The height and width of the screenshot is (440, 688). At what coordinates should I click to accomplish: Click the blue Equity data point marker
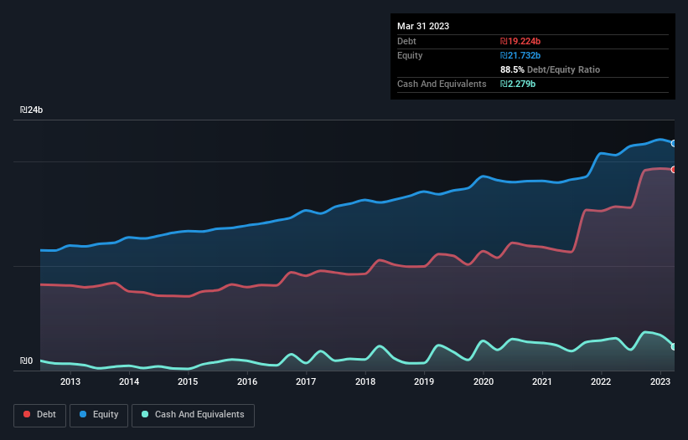tap(674, 144)
